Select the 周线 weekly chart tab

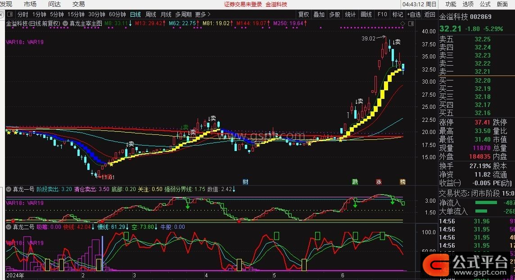click(x=151, y=14)
